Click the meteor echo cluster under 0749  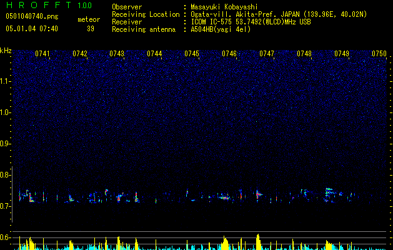(x=331, y=194)
